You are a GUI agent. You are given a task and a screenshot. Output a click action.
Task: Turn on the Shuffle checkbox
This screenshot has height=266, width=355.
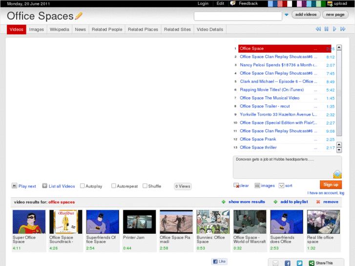(x=145, y=186)
